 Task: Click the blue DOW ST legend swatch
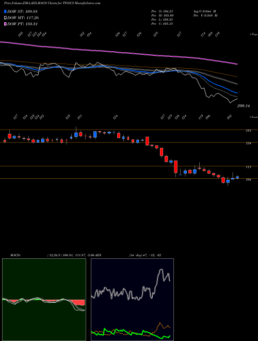point(5,11)
